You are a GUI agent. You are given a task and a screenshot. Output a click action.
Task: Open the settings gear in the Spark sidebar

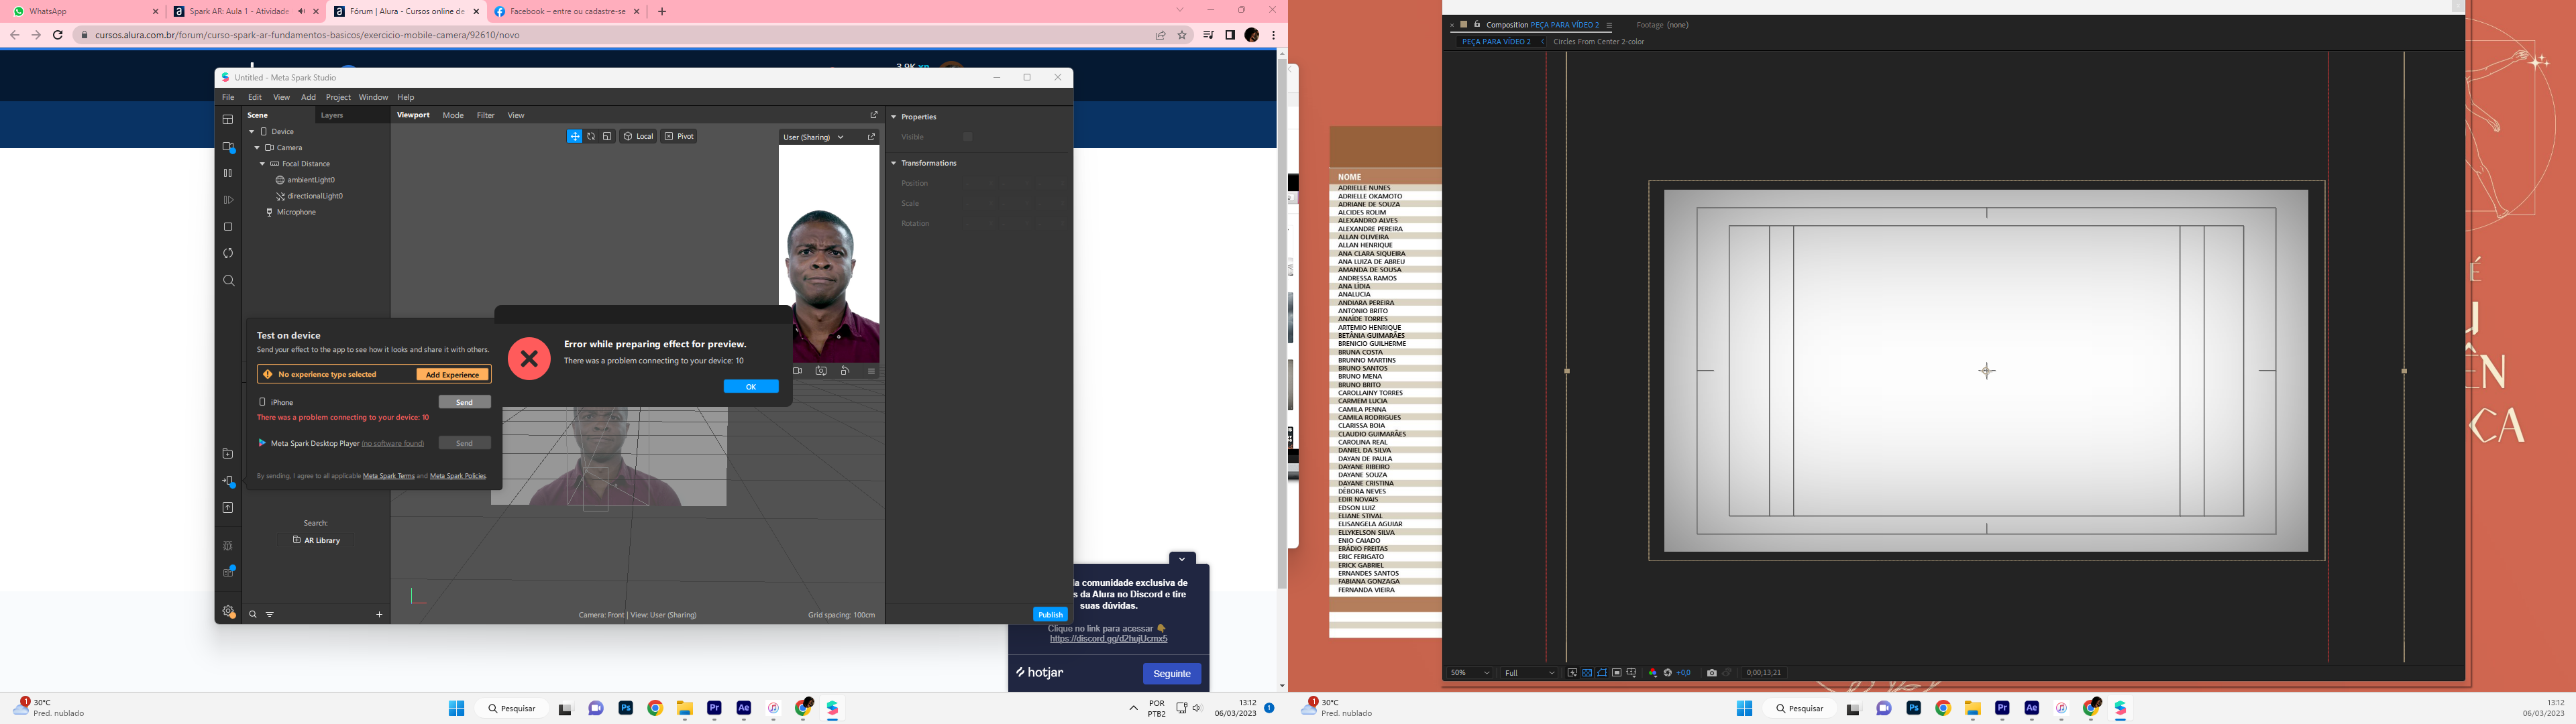(228, 611)
